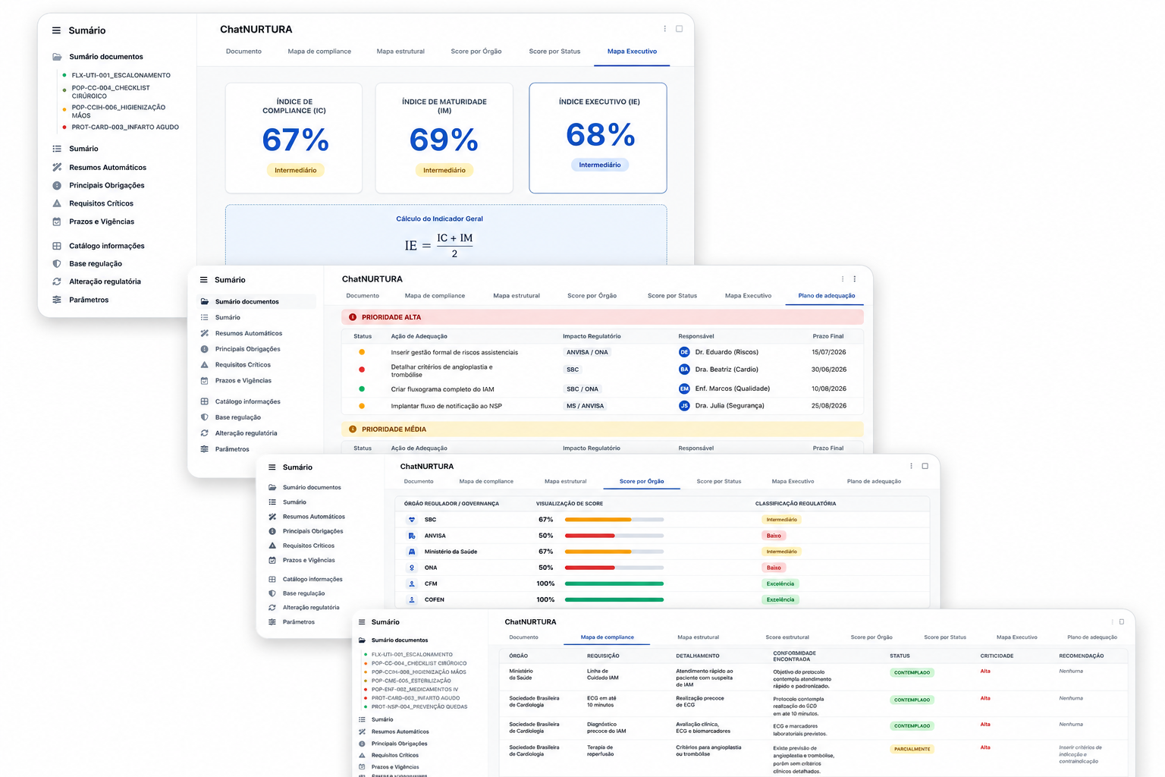Click Intermediário badge under Índice de Compliance 67%
This screenshot has height=777, width=1165.
296,171
